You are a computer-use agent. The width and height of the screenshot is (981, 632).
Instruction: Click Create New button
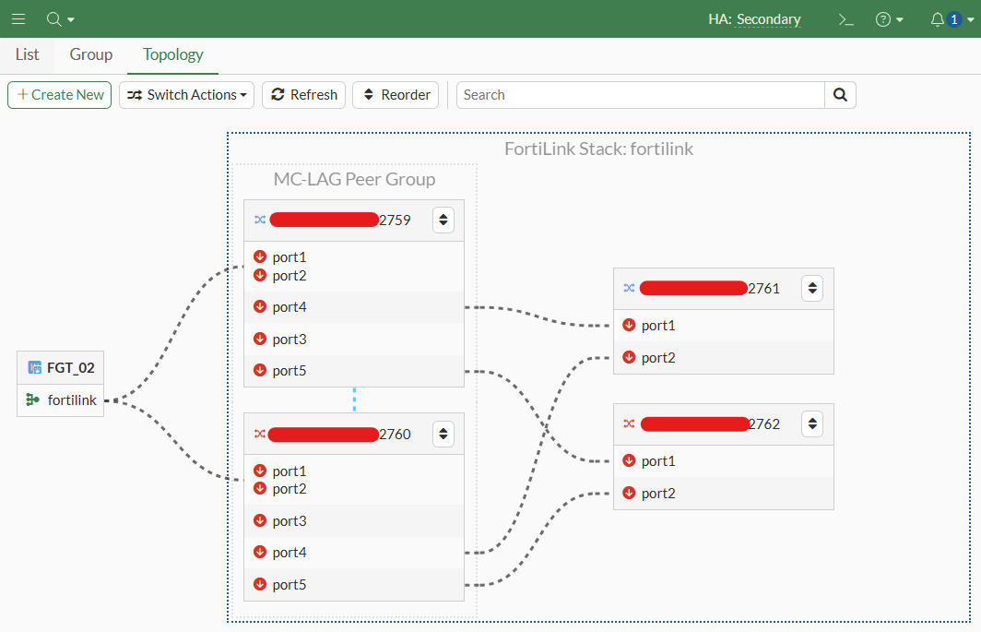(59, 95)
